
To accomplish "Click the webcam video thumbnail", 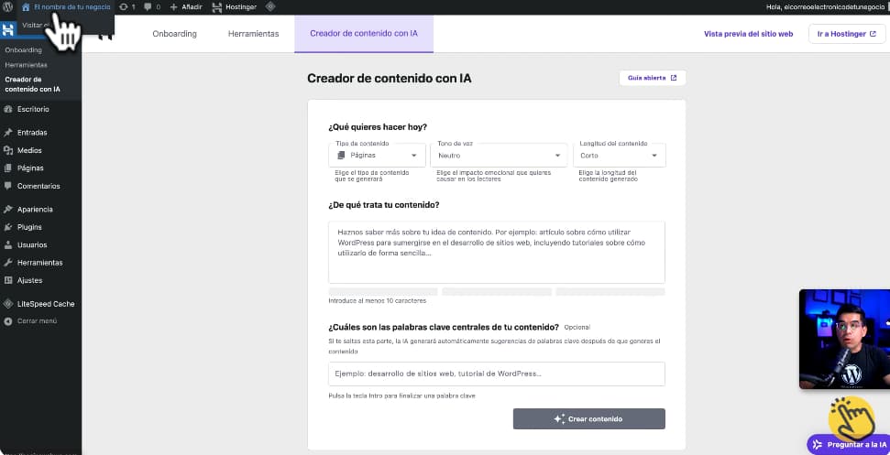I will coord(844,339).
